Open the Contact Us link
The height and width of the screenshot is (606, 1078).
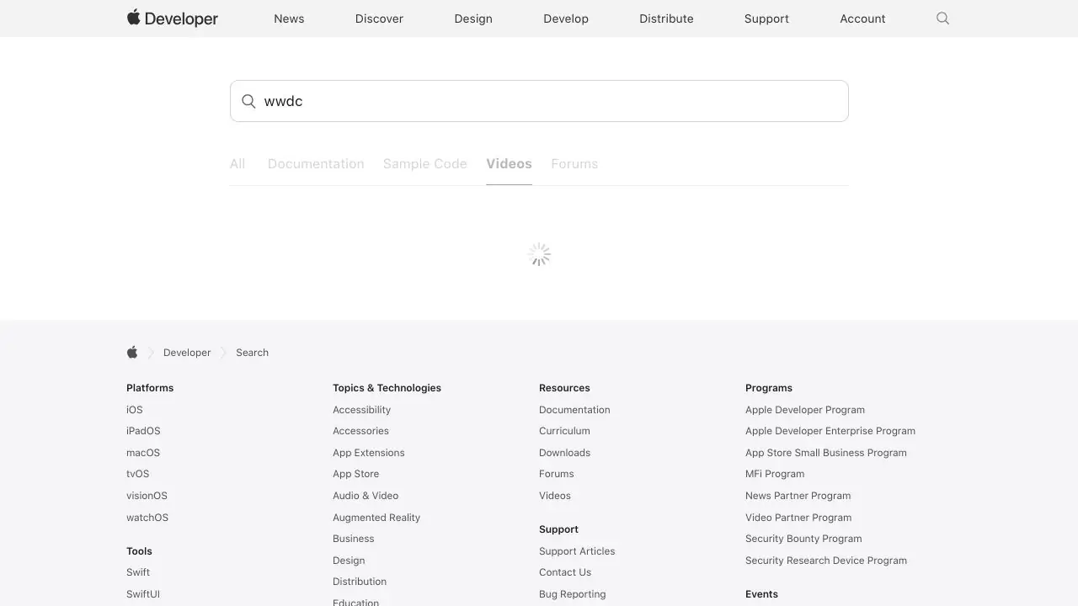coord(565,572)
